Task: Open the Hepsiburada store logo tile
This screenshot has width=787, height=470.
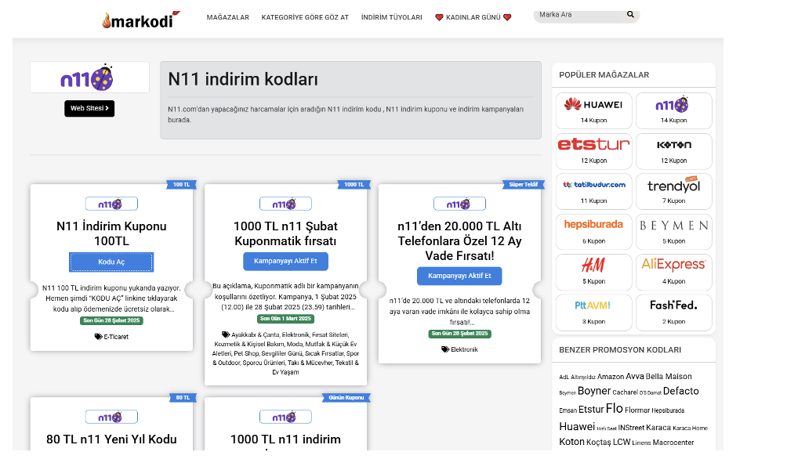Action: (593, 226)
